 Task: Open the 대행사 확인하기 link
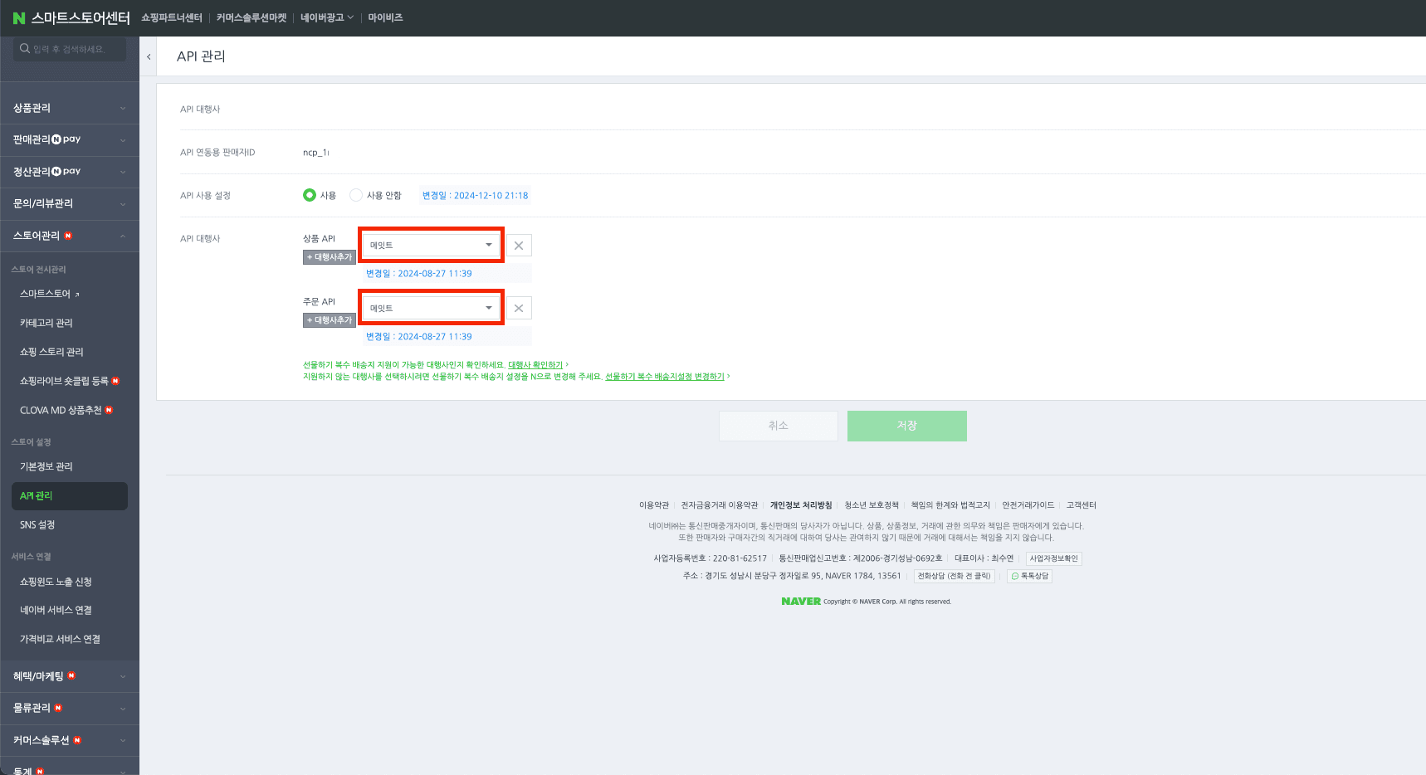(535, 365)
